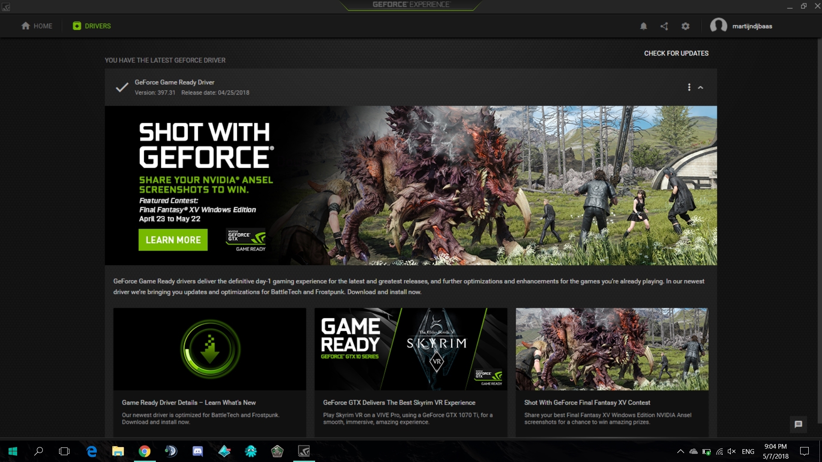Open the driver three-dot options menu
The image size is (822, 462).
689,87
